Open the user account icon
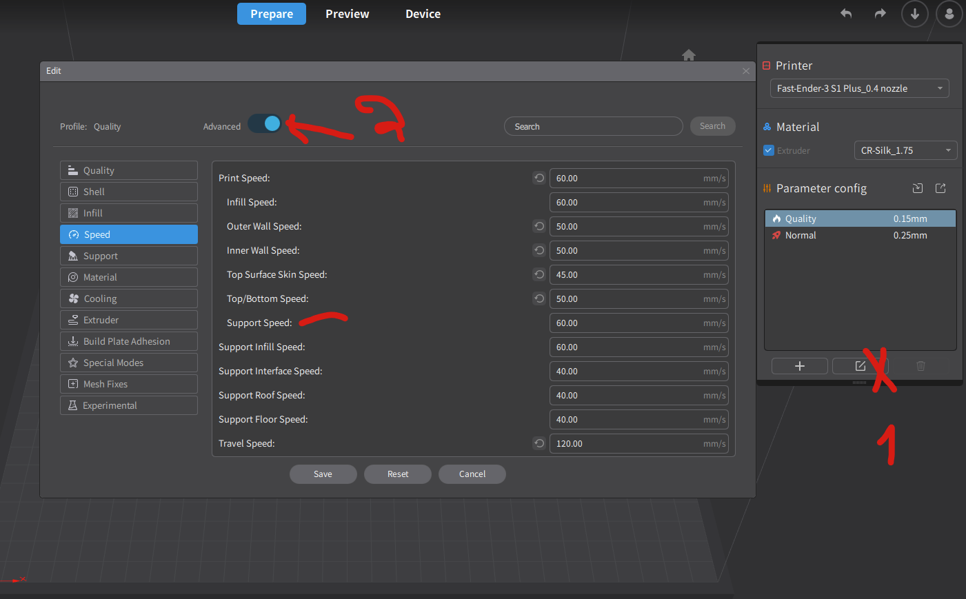This screenshot has width=966, height=599. click(x=949, y=14)
